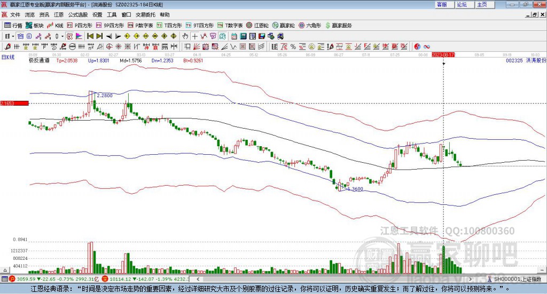Open the 行情 quotes view
This screenshot has height=294, width=547.
pyautogui.click(x=13, y=26)
